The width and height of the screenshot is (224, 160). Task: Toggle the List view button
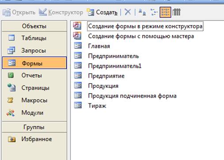click(x=165, y=12)
